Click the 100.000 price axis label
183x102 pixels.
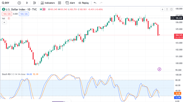click(x=179, y=63)
